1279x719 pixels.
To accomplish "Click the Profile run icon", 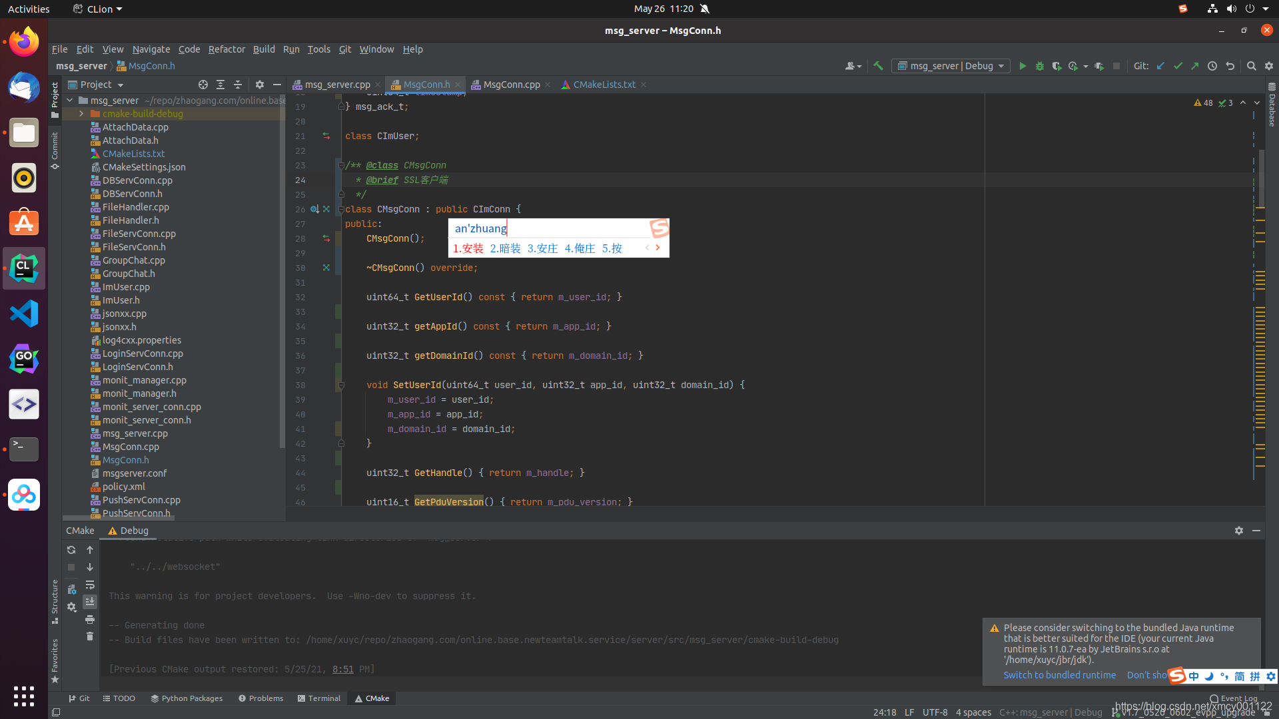I will (1072, 66).
